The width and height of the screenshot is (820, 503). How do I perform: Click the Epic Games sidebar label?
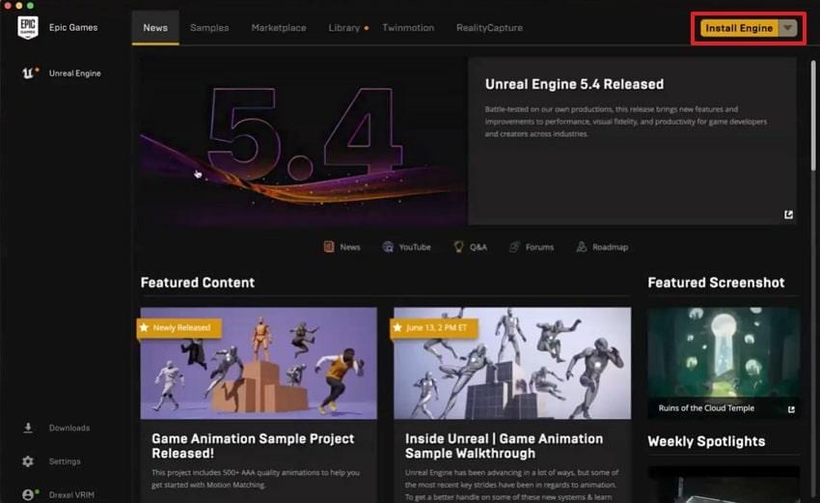point(73,27)
